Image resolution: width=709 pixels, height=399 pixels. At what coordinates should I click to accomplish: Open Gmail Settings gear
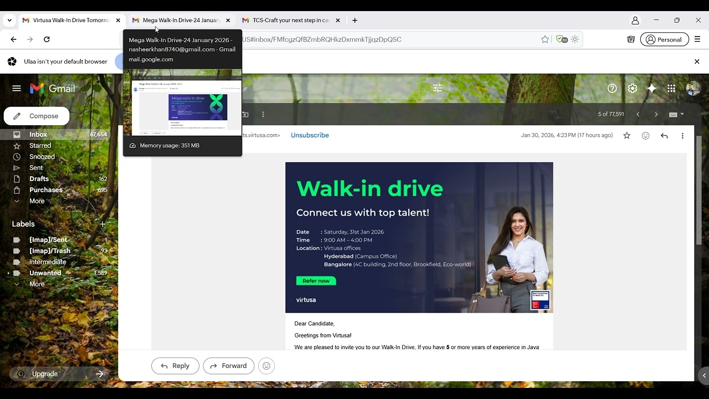(x=633, y=89)
